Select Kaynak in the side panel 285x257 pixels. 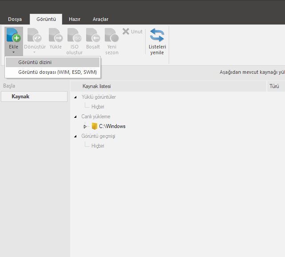[x=34, y=96]
